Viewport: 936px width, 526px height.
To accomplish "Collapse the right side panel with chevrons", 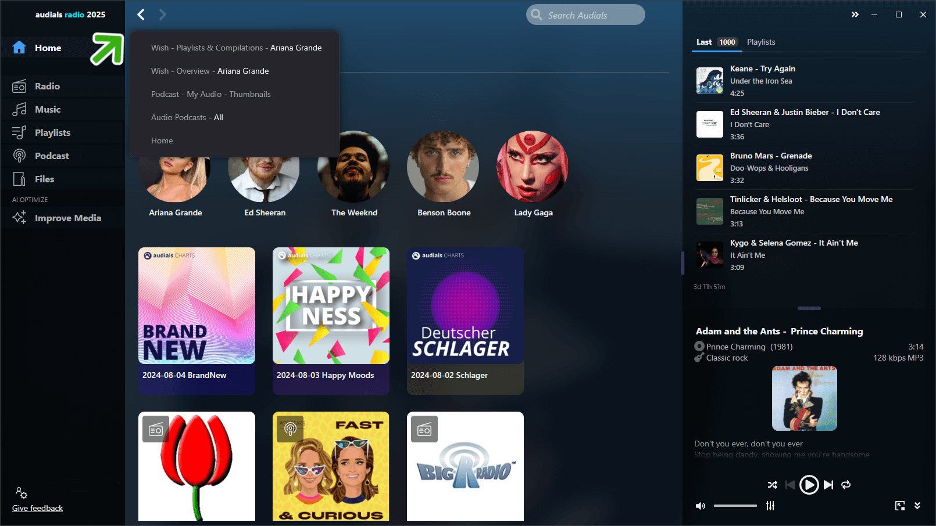I will (x=855, y=15).
